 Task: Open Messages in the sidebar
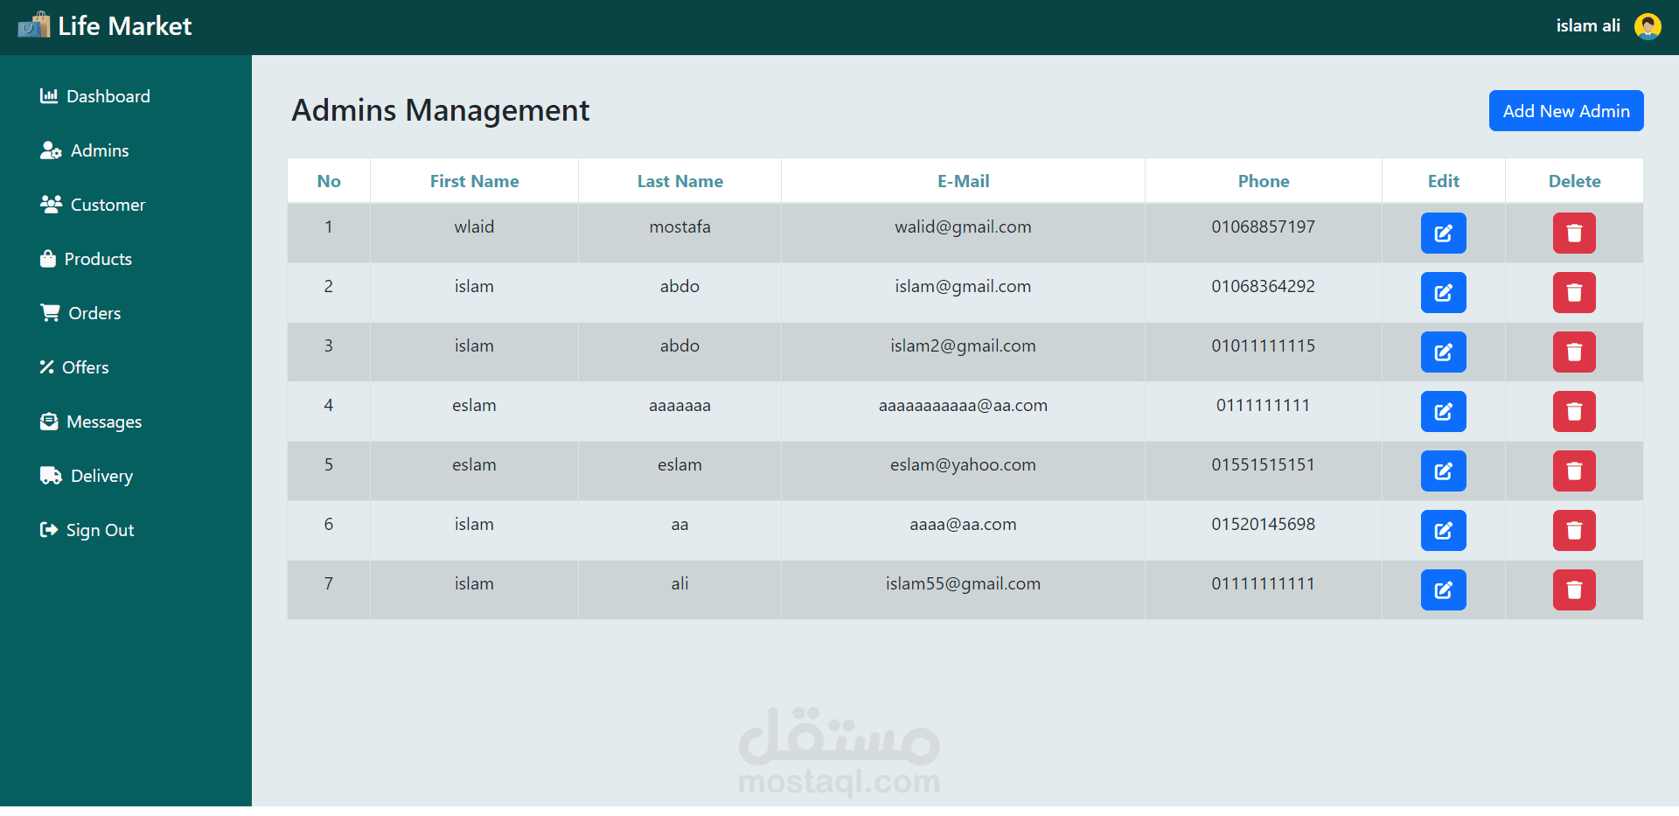point(91,422)
